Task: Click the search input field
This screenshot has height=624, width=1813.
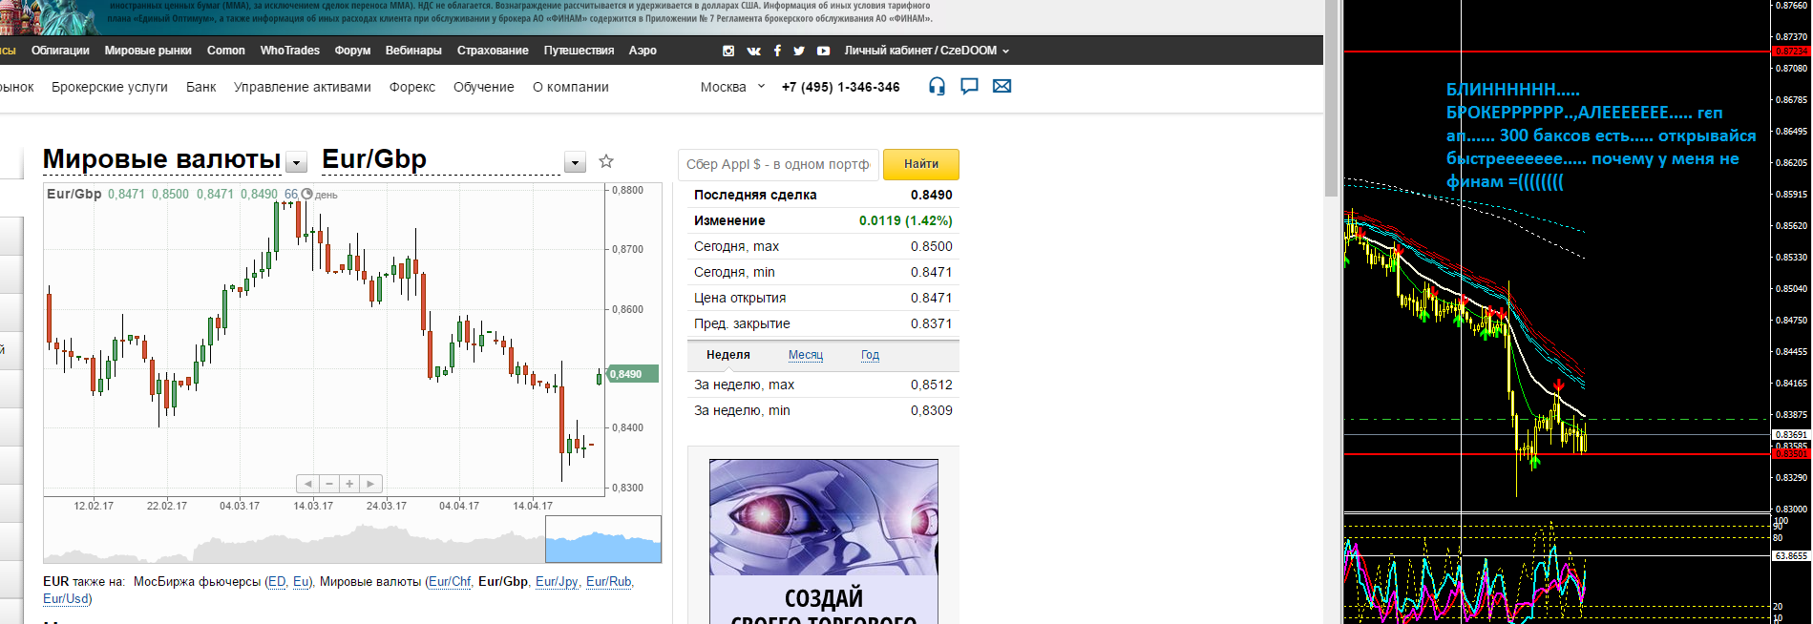Action: (x=778, y=164)
